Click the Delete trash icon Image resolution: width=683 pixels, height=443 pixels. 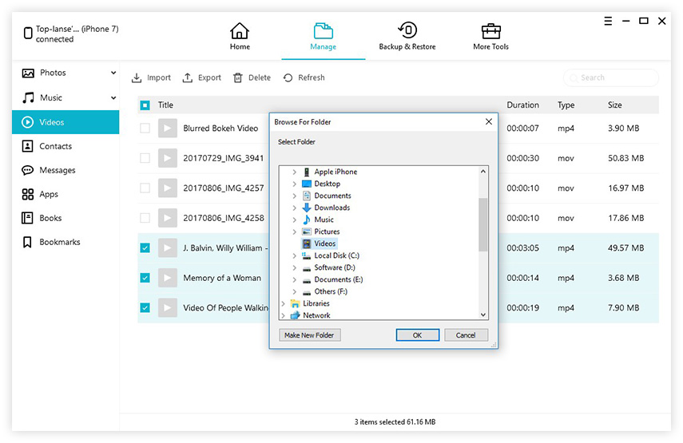[238, 77]
